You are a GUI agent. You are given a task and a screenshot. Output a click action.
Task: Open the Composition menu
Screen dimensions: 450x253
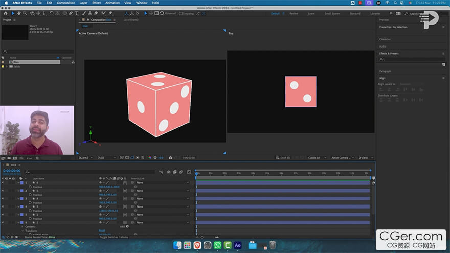point(65,3)
